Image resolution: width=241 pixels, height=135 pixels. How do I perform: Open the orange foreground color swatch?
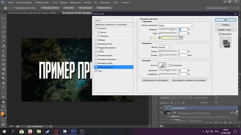pyautogui.click(x=2, y=114)
